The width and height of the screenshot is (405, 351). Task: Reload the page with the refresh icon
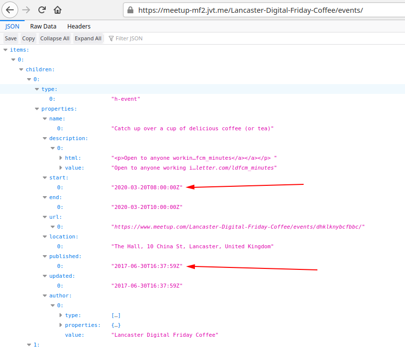(x=42, y=10)
